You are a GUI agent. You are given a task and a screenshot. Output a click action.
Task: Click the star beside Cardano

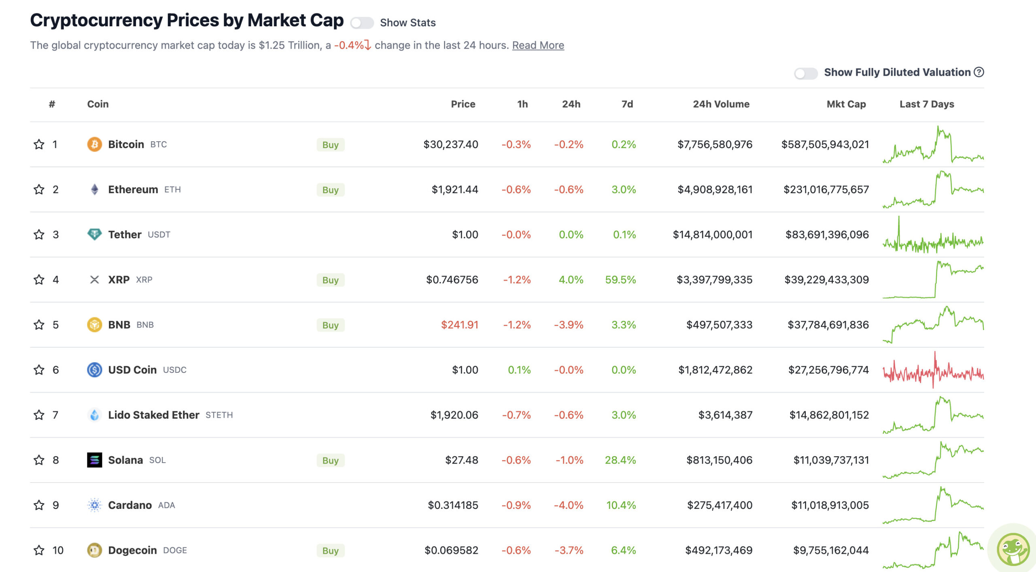(x=39, y=505)
